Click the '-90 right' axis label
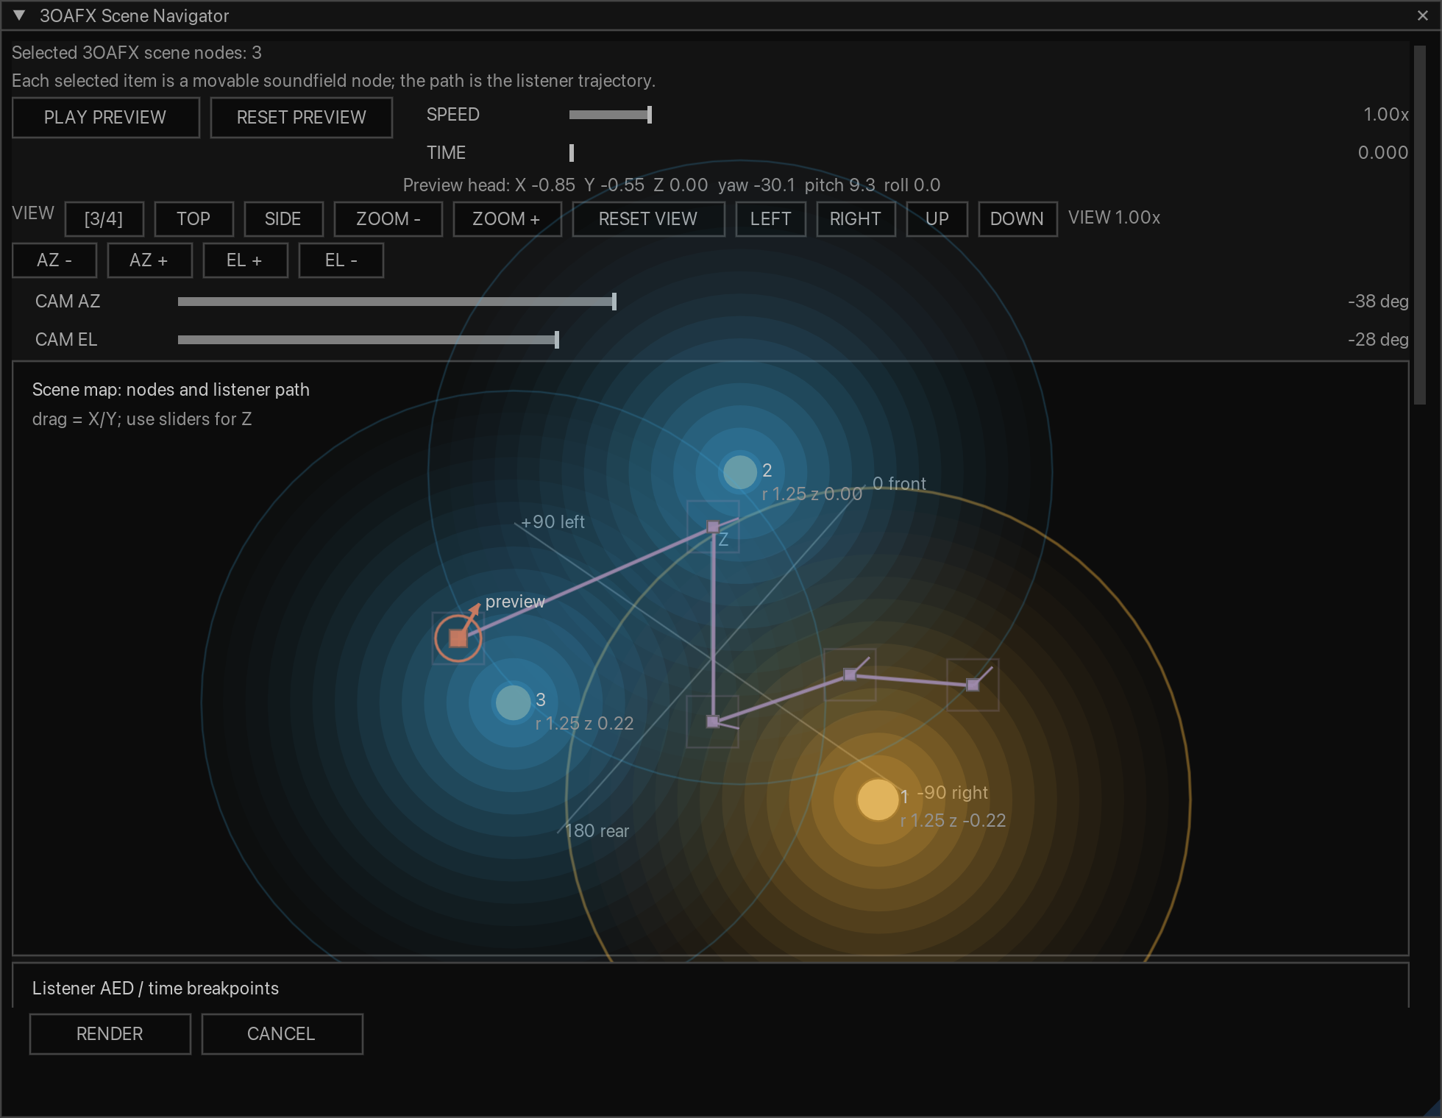 [x=952, y=793]
